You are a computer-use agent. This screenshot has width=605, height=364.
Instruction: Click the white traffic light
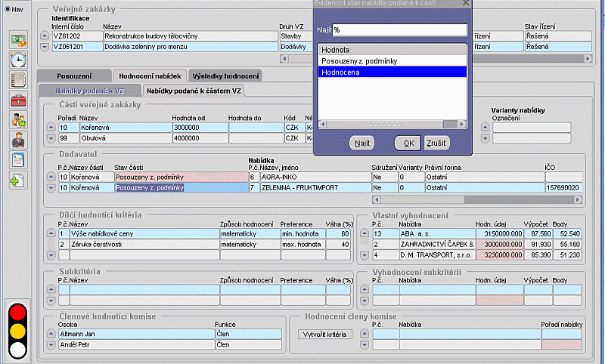tap(17, 350)
